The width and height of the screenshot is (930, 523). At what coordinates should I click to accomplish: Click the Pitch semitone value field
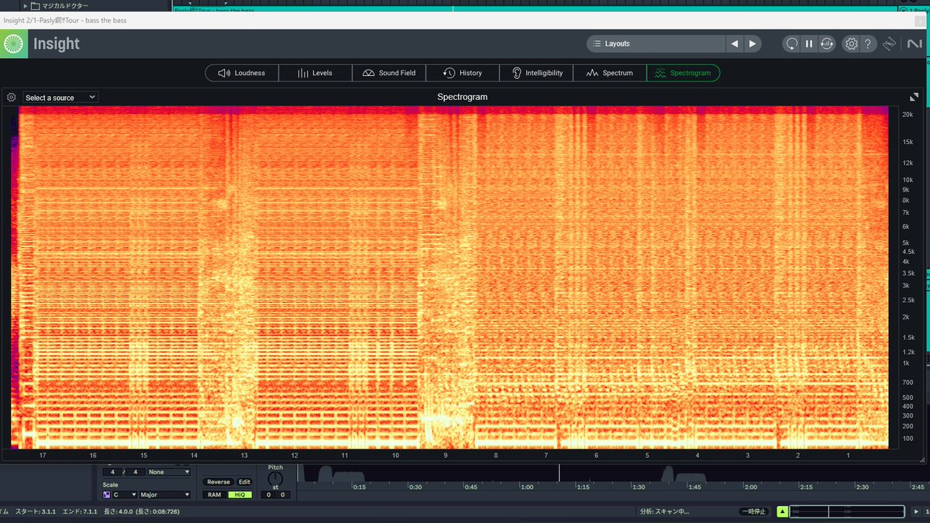(269, 494)
